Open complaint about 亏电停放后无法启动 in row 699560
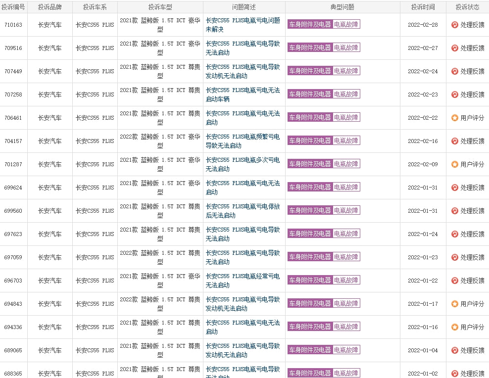The height and width of the screenshot is (378, 489). coord(243,211)
